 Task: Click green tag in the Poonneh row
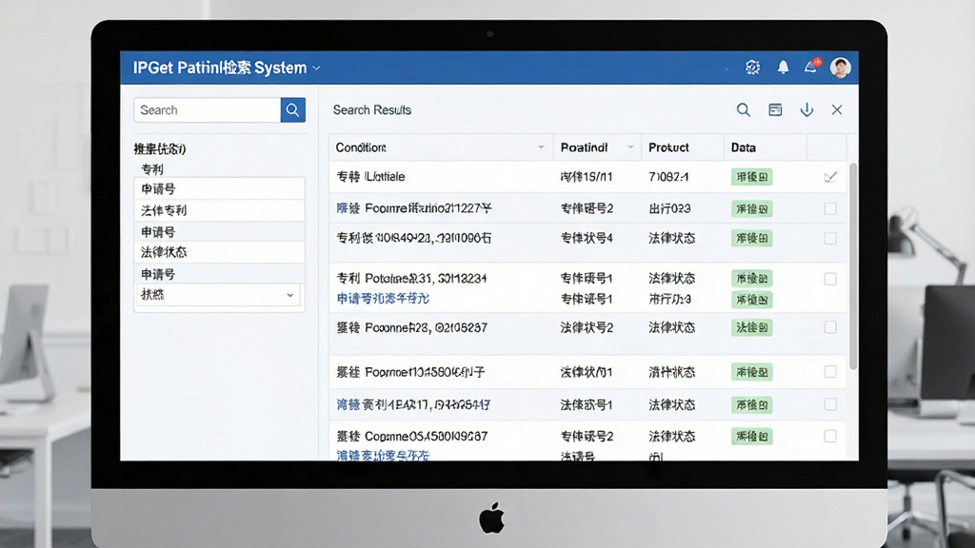point(752,327)
